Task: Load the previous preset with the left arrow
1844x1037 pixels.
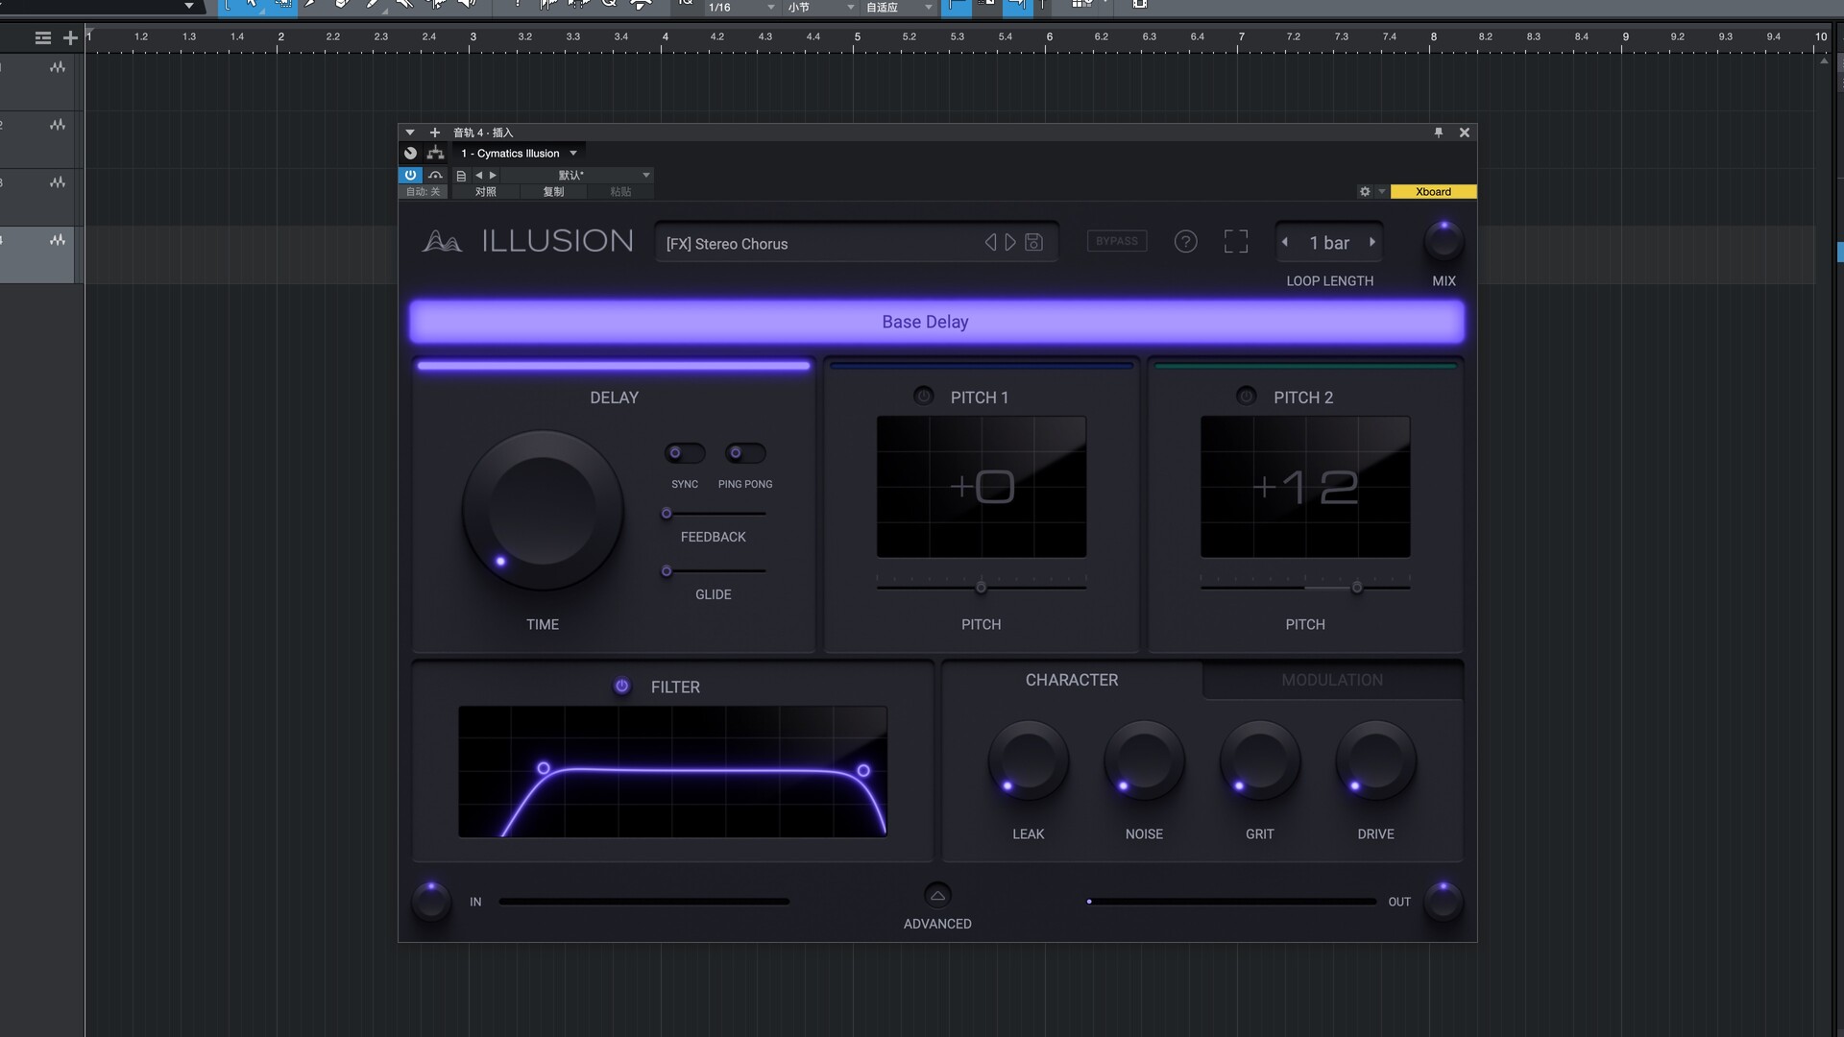Action: 990,243
